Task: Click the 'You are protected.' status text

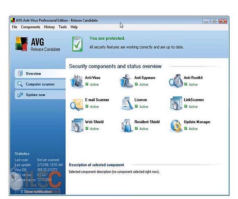Action: (x=107, y=38)
